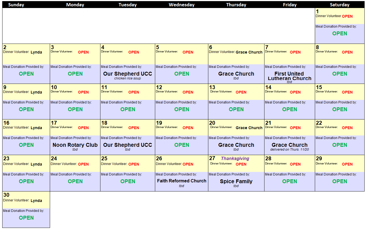Click green OPEN meal donation on the 1st
The width and height of the screenshot is (366, 229).
[x=339, y=33]
